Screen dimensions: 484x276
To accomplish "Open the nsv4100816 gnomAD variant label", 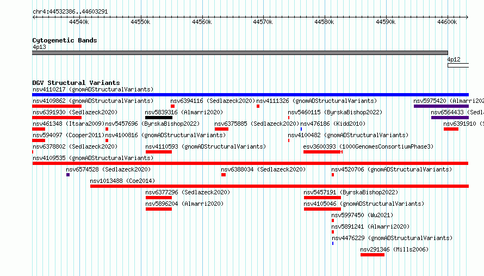I will [165, 135].
